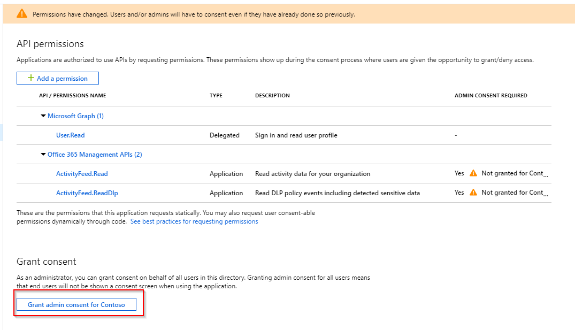Open the Microsoft Graph (1) link
The width and height of the screenshot is (575, 330).
(x=75, y=116)
